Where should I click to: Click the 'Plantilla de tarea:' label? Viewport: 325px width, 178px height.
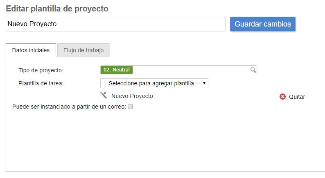[x=41, y=83]
